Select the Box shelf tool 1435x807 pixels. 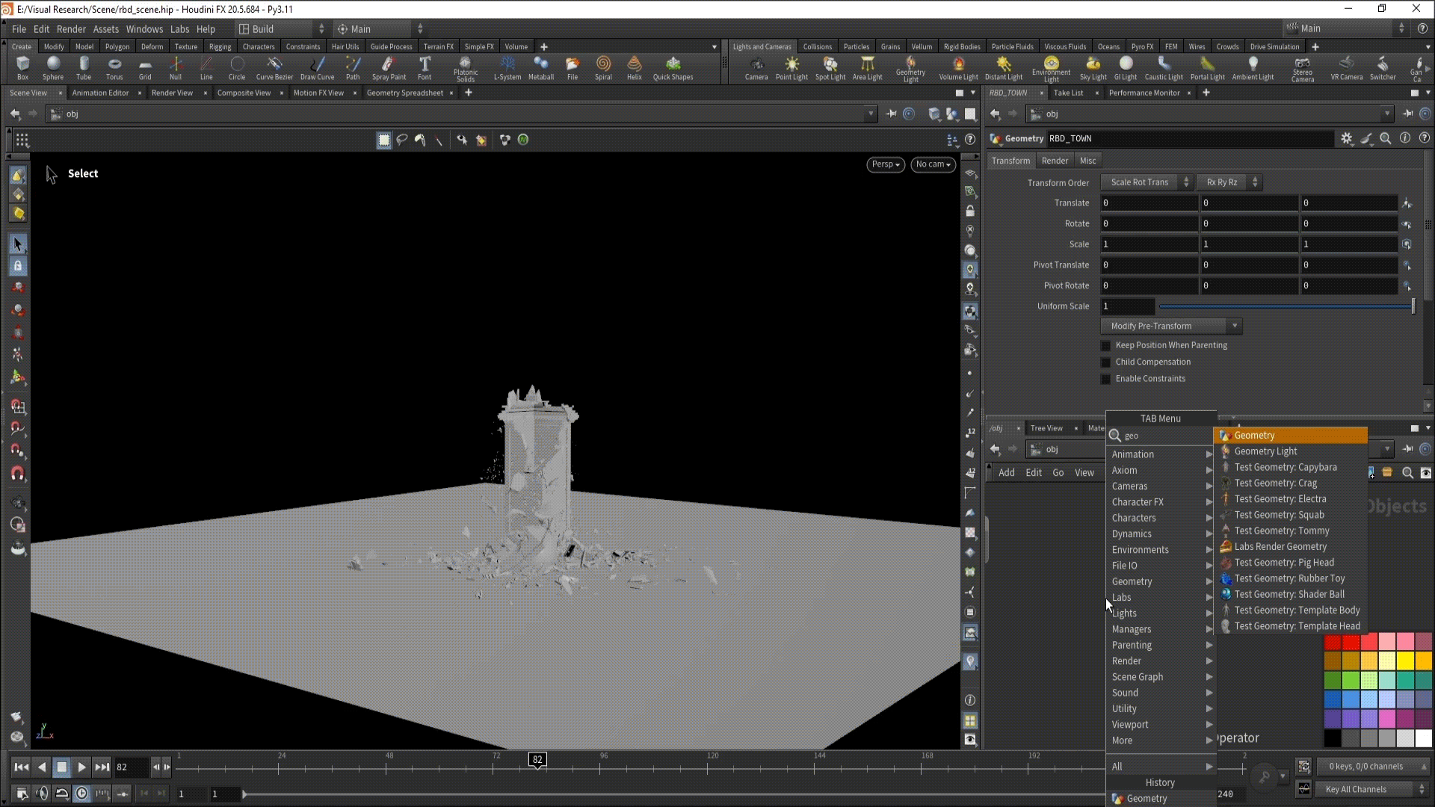[x=22, y=67]
